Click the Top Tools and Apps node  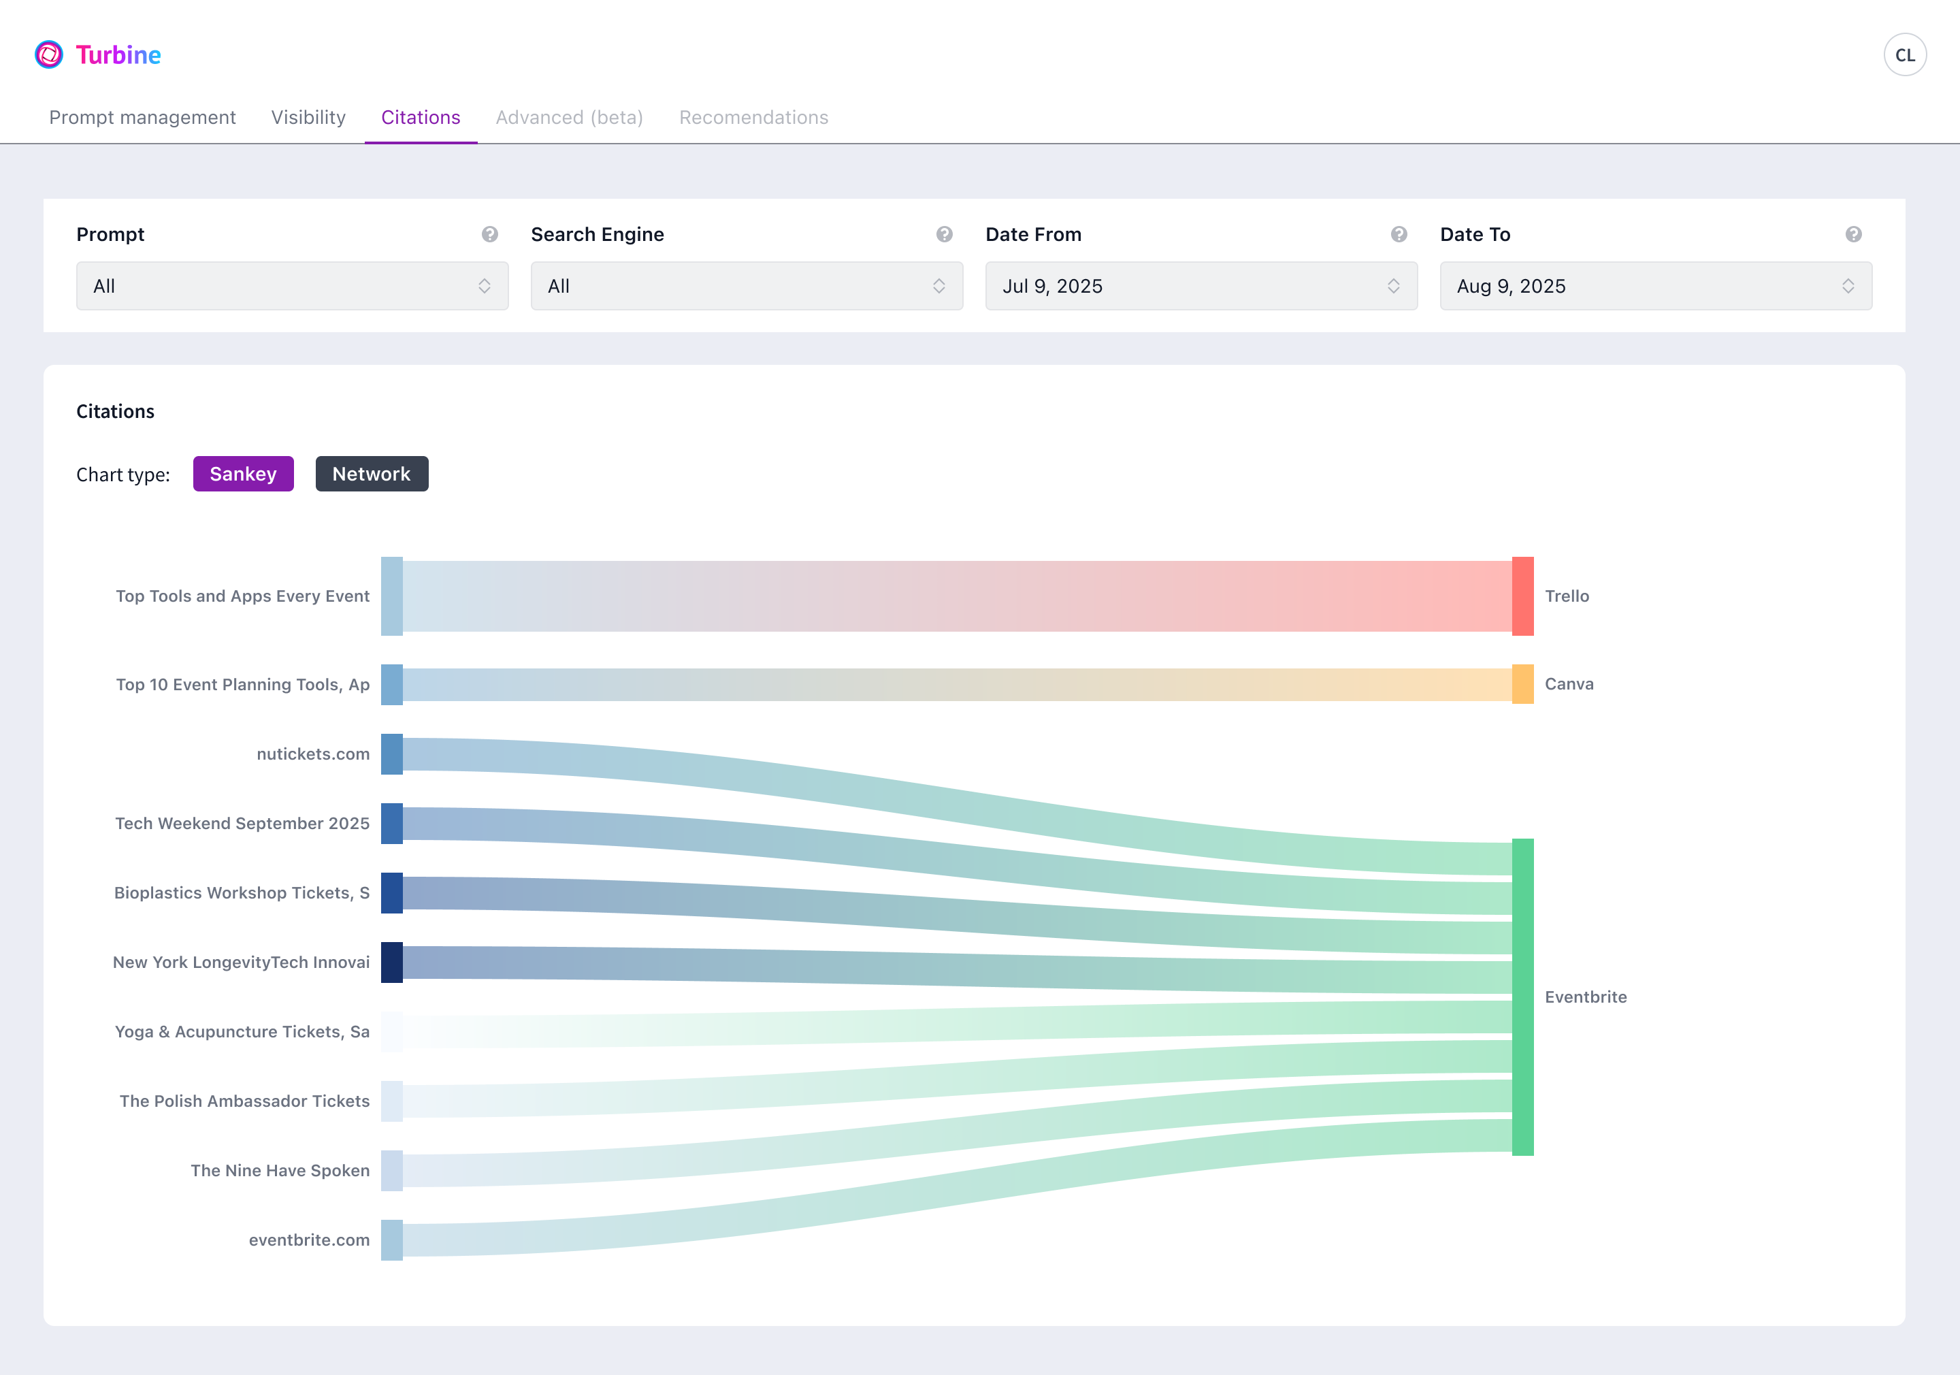point(392,596)
